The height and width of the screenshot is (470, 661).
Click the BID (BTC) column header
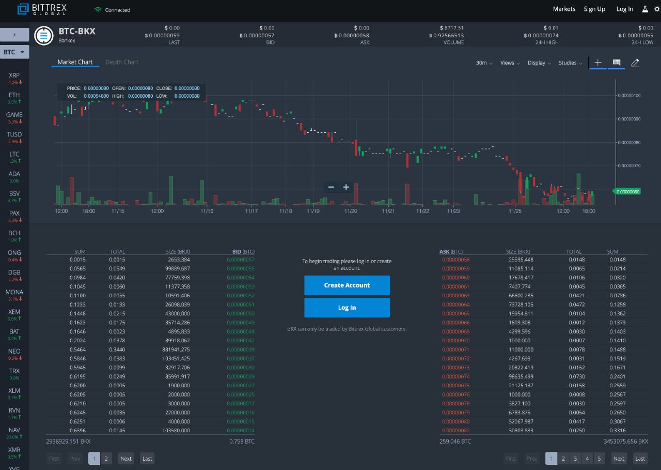click(243, 252)
